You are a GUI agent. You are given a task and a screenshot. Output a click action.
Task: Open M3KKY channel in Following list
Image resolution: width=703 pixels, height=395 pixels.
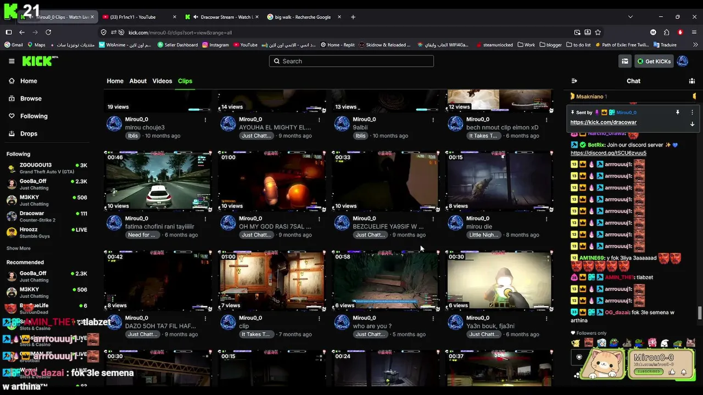[47, 200]
